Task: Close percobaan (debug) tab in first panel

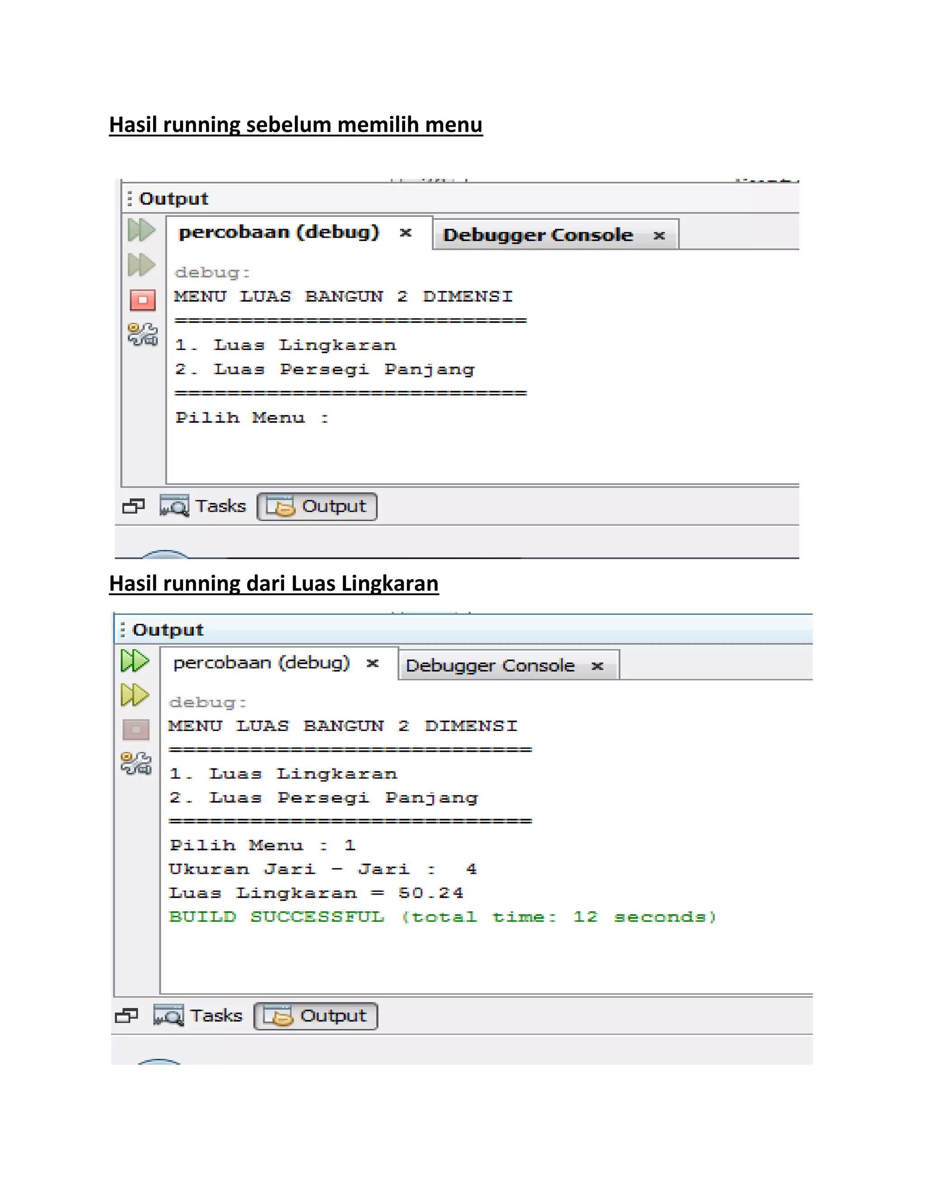Action: [x=406, y=232]
